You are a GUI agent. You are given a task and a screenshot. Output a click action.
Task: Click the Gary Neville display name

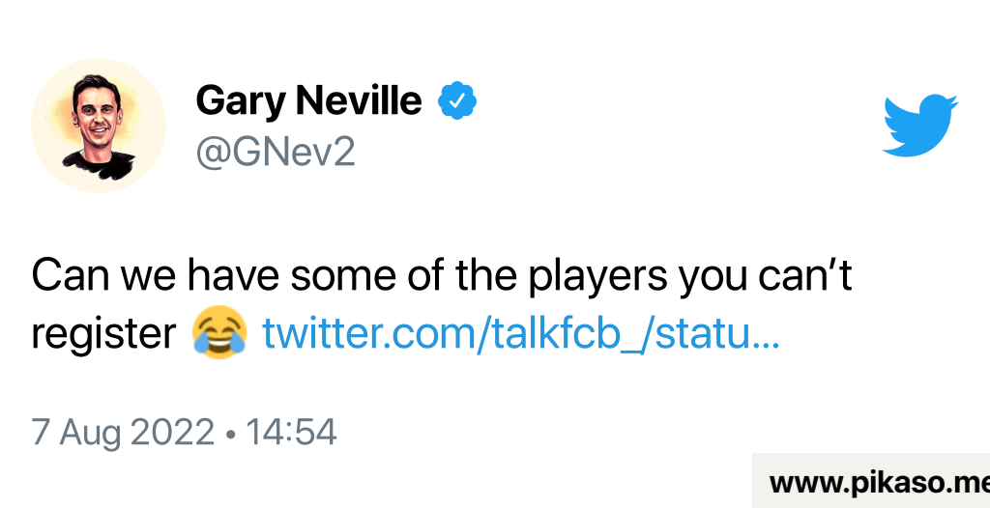click(x=308, y=99)
